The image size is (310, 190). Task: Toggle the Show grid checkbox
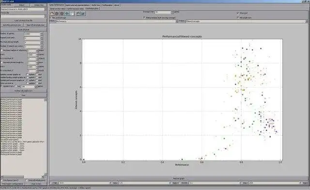tap(238, 13)
